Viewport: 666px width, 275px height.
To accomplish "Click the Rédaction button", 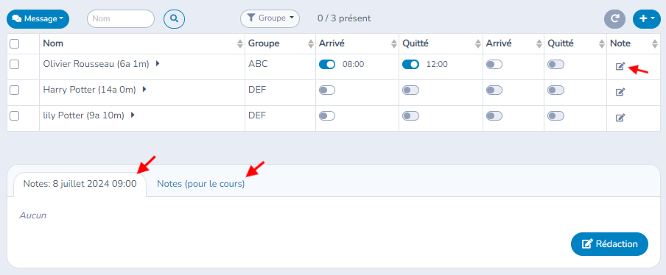I will point(609,244).
